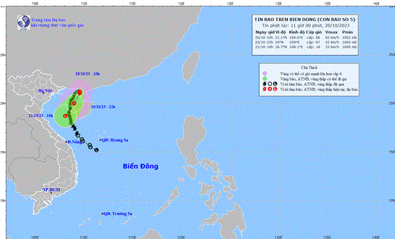Screen dimensions: 395x239
Task: Click the red forecast marker for 20/10/23 - 22h
Action: tap(74, 103)
